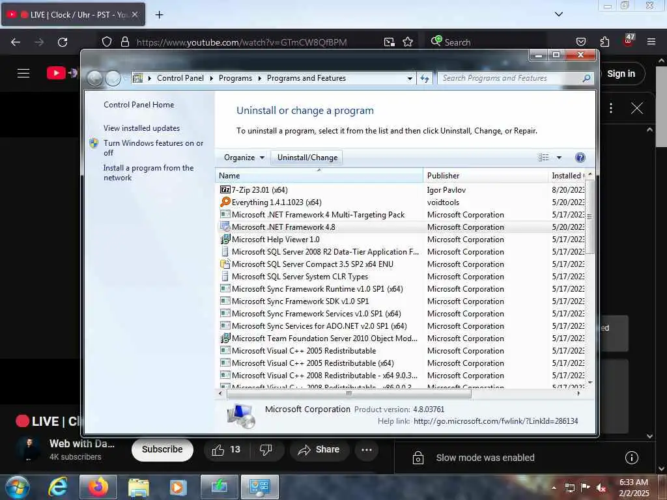Screen dimensions: 667x500
Task: Sort by the Installed On column header
Action: 567,176
